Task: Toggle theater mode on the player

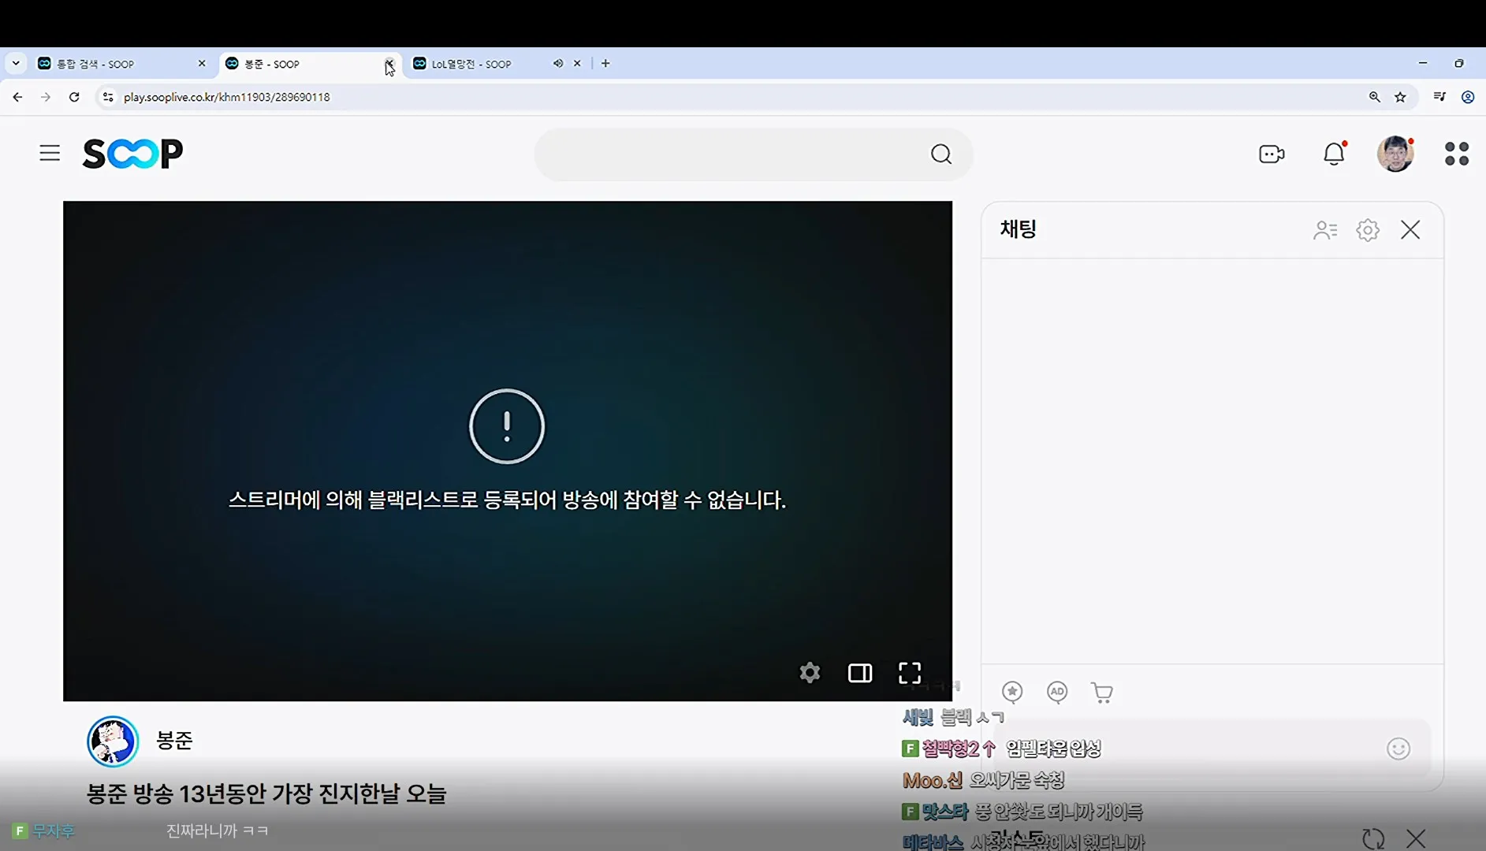Action: point(860,673)
